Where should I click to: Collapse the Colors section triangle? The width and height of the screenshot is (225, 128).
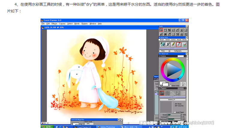point(160,56)
